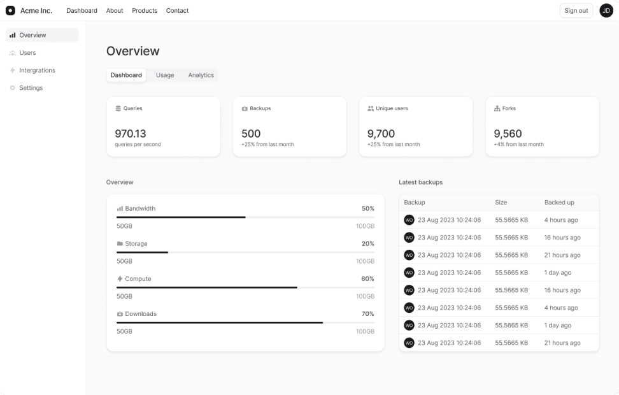Click the Queries 970.13 value
The width and height of the screenshot is (619, 395).
[131, 134]
